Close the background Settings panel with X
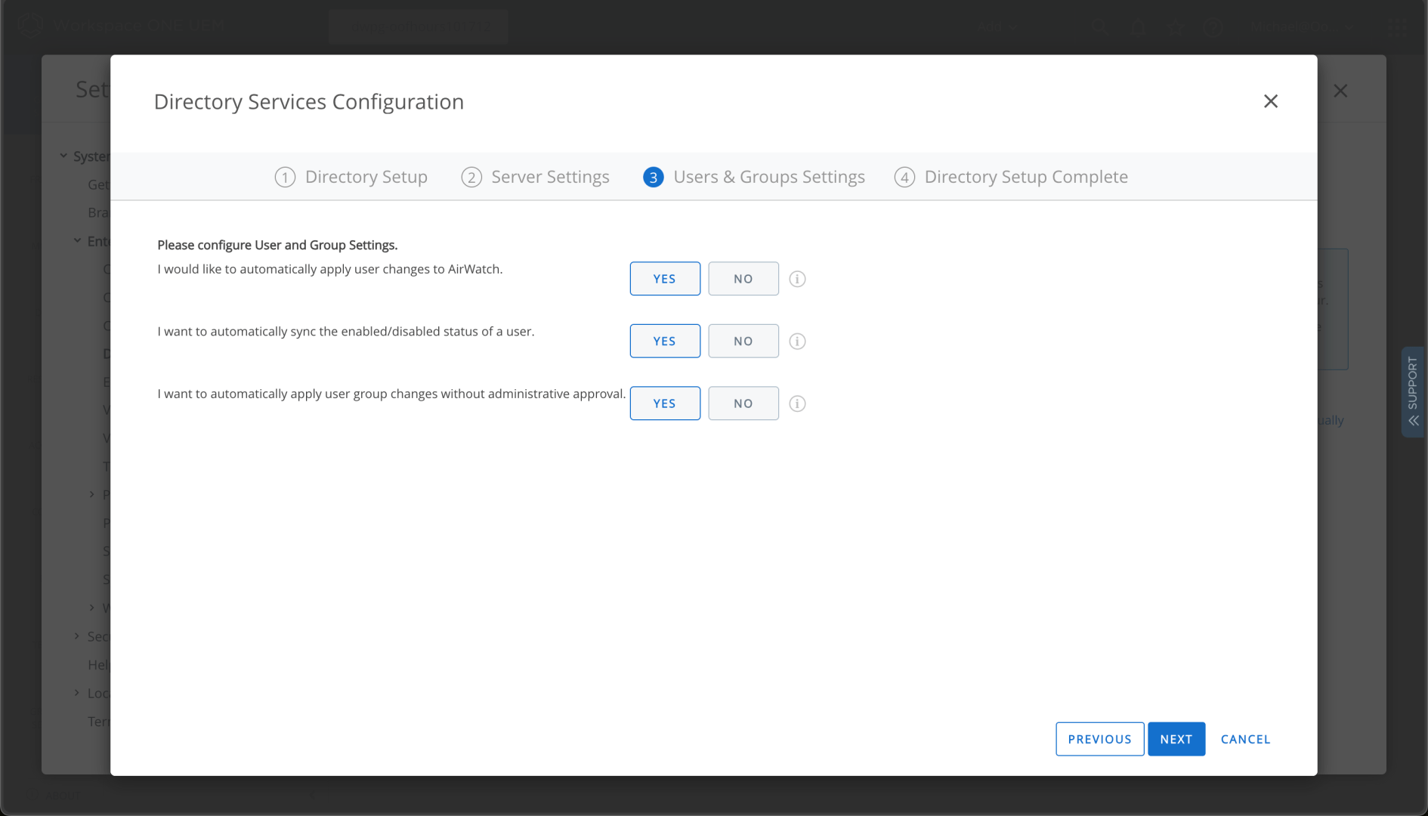 (x=1340, y=91)
